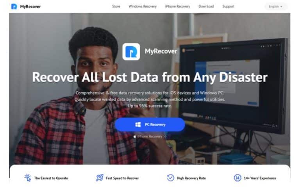Go to iPhone Recovery in navigation

tap(178, 7)
